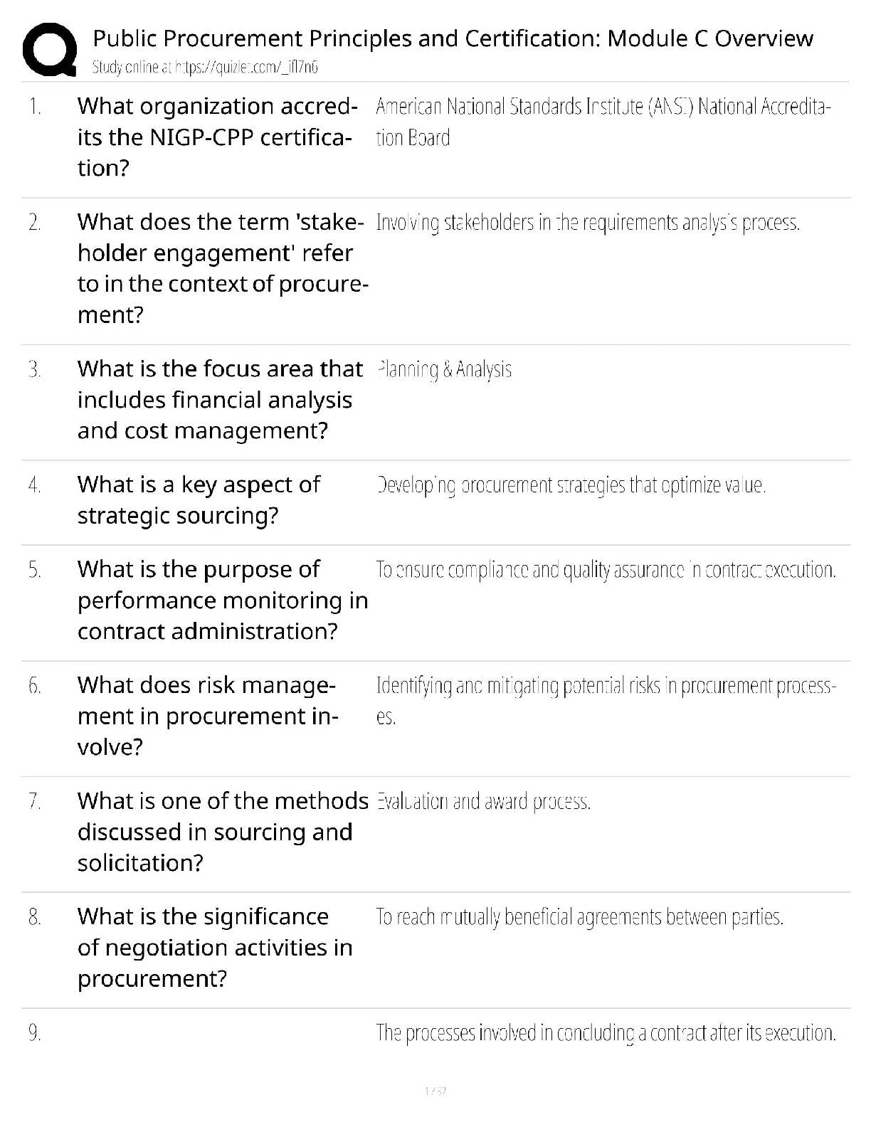
Task: Click the Evaluation and award process answer
Action: (x=484, y=803)
